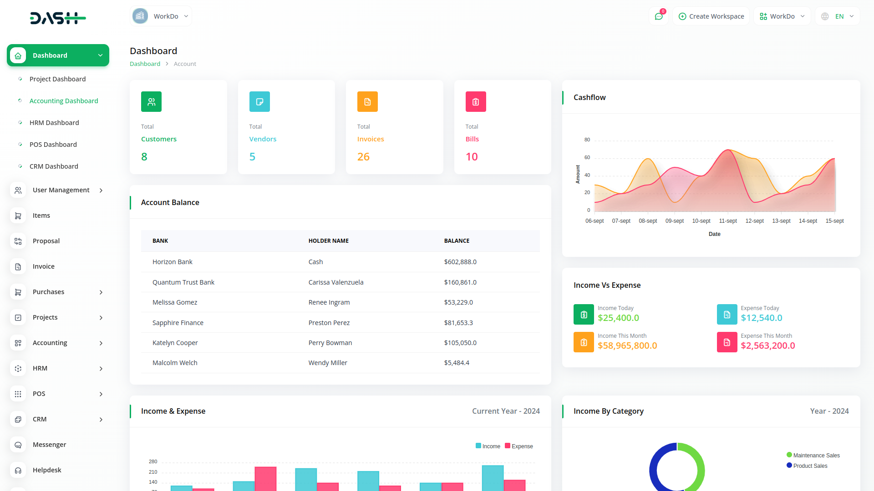
Task: Select the Items icon in the sidebar
Action: click(x=18, y=215)
